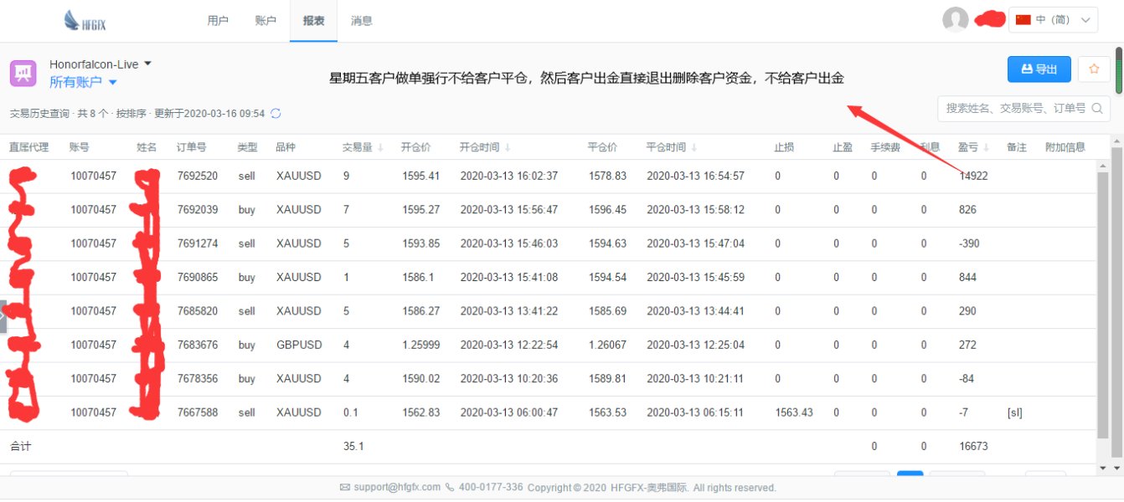Viewport: 1124px width, 502px height.
Task: Switch to the 用户 tab
Action: pos(218,21)
